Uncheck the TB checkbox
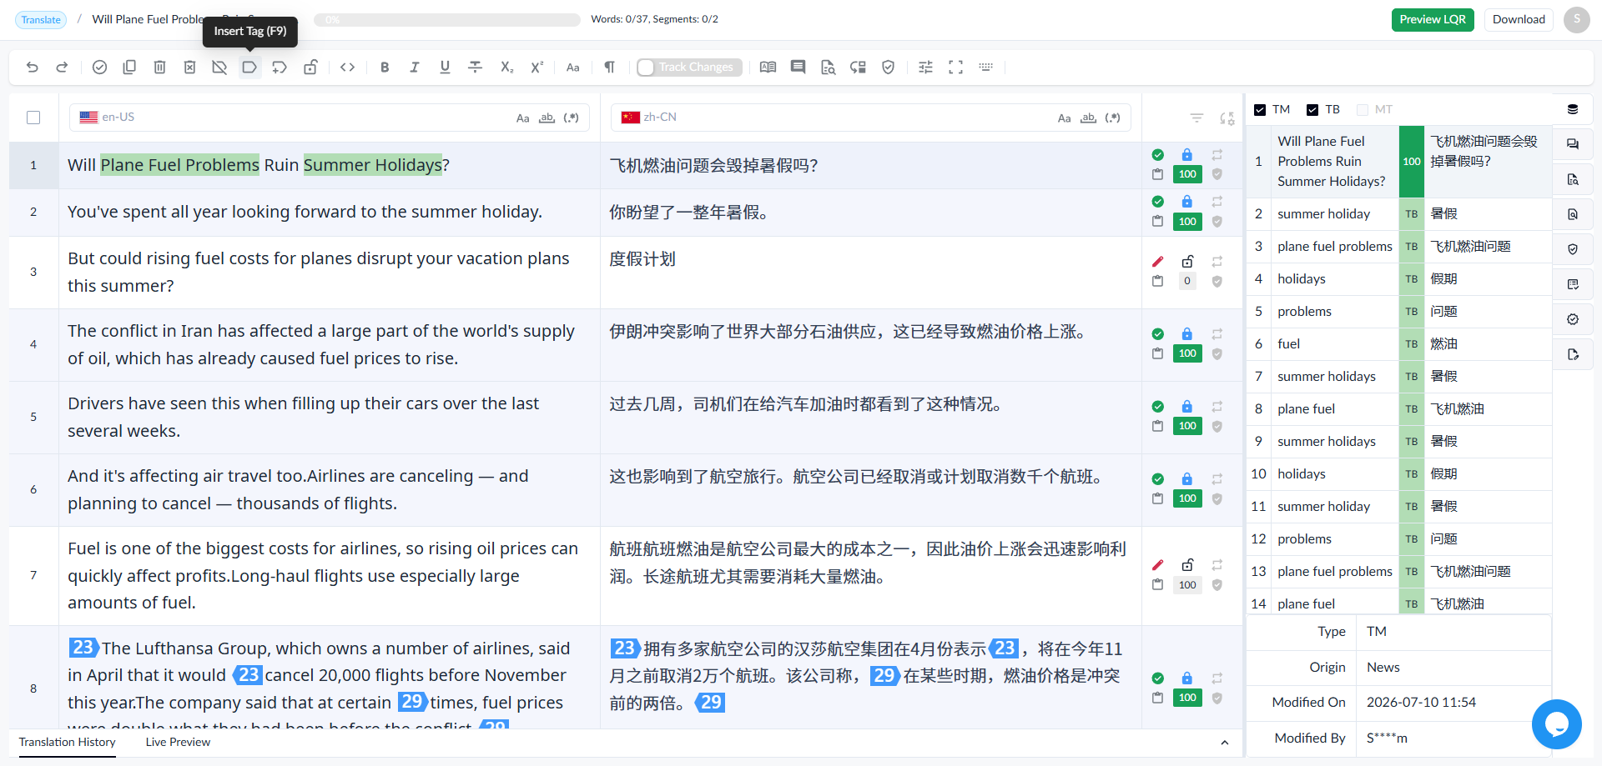Image resolution: width=1602 pixels, height=766 pixels. click(x=1312, y=110)
